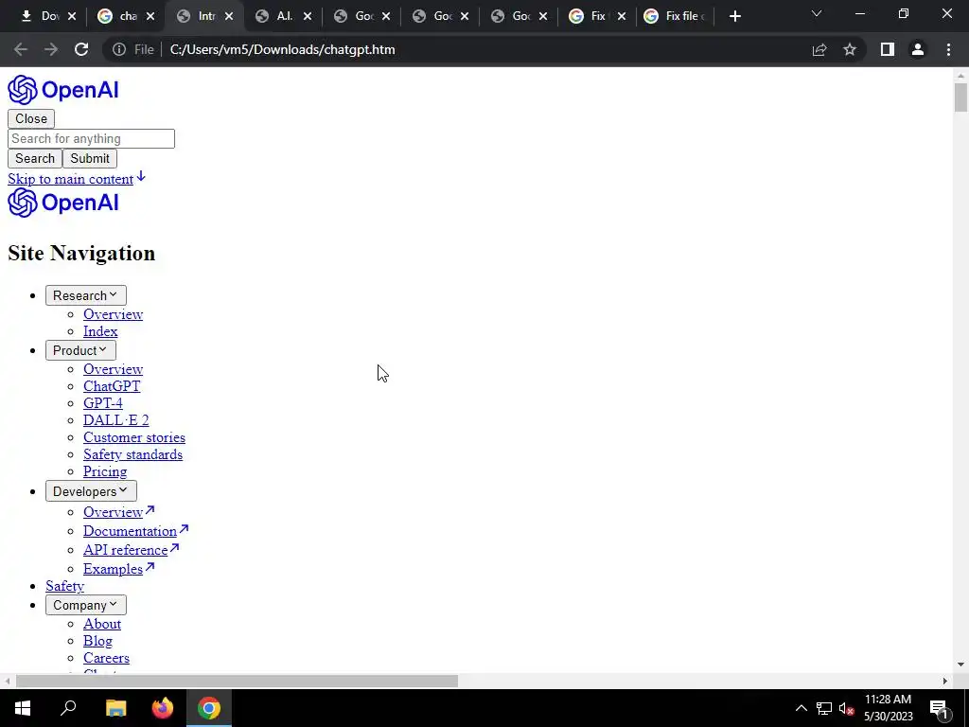Open the GPT-4 link
Viewport: 969px width, 727px height.
(x=102, y=403)
